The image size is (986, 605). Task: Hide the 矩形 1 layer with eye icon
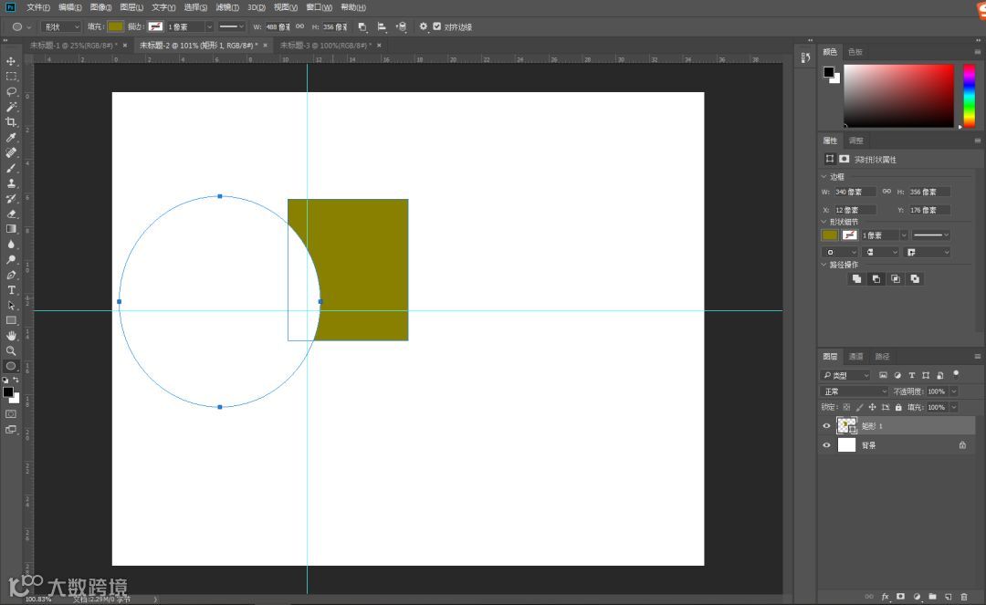826,426
